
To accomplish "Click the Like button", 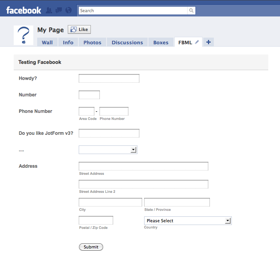I will pyautogui.click(x=79, y=29).
